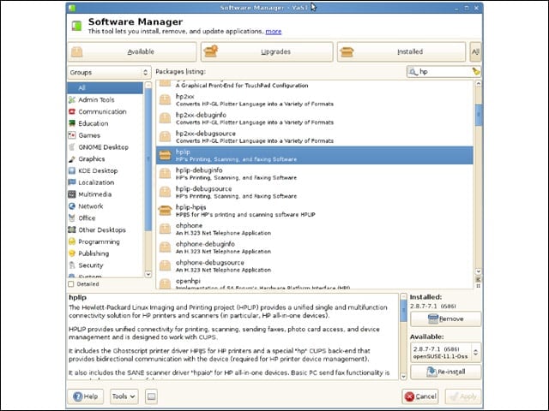Click the hp2xx package box icon

pos(165,100)
